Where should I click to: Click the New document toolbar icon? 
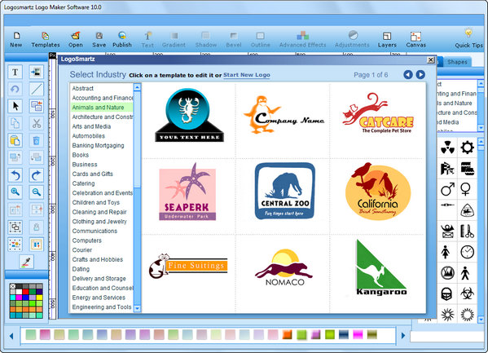click(x=16, y=40)
